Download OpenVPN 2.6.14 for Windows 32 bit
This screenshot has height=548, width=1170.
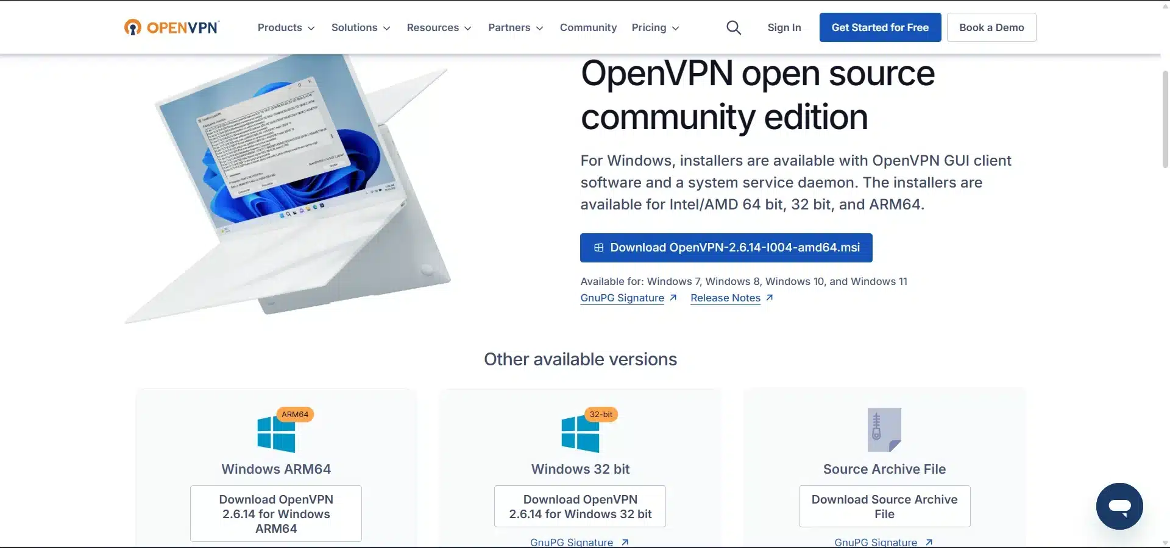pyautogui.click(x=580, y=507)
